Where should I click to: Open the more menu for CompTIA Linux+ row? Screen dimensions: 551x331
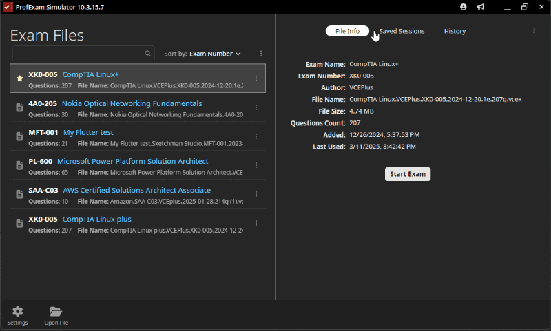click(256, 78)
